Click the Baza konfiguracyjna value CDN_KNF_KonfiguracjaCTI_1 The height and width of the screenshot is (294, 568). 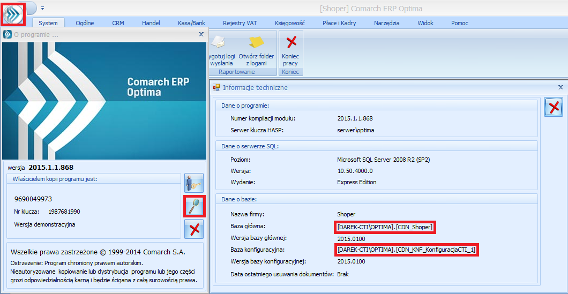(407, 250)
